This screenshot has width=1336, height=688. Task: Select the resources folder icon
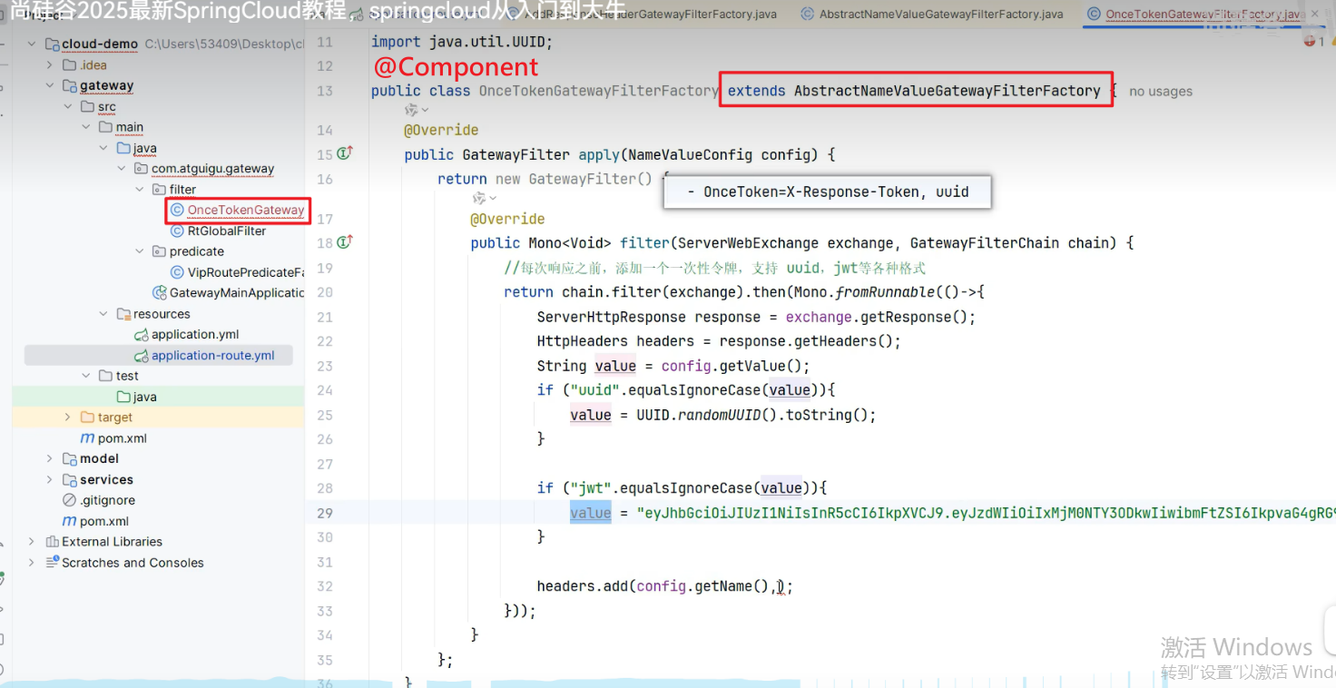tap(124, 314)
